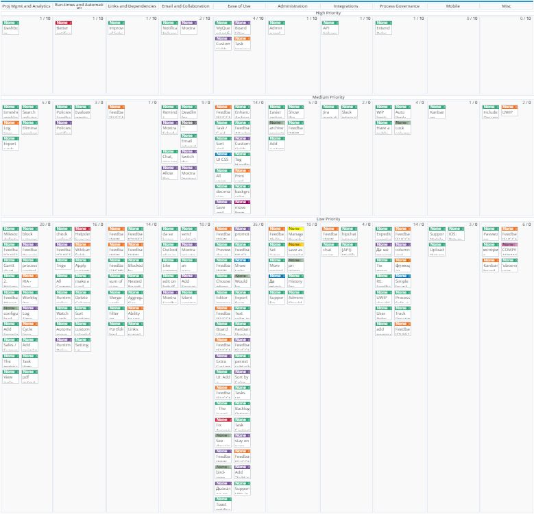Click the 'MyQue' card in Ease of Use
534x514 pixels.
click(223, 27)
